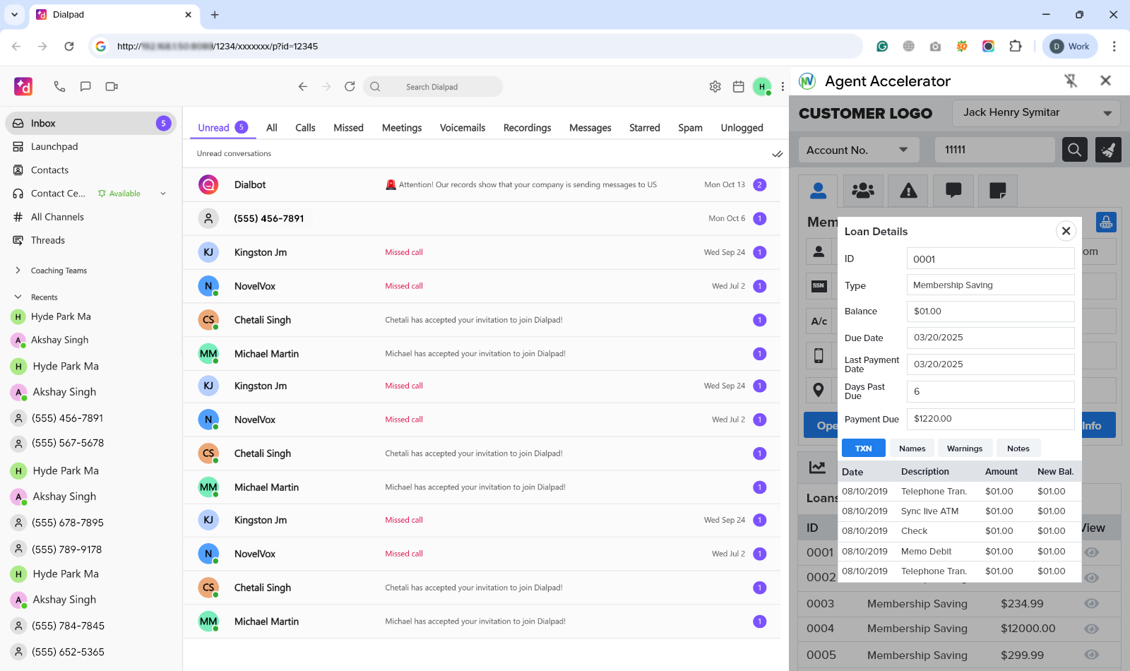
Task: Open the joint owners group icon
Action: coord(863,190)
